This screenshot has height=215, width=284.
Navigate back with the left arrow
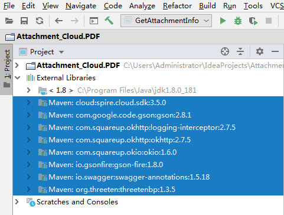[58, 21]
